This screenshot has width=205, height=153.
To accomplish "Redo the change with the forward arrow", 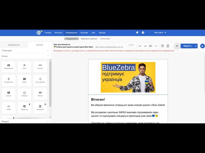I will click(x=145, y=46).
